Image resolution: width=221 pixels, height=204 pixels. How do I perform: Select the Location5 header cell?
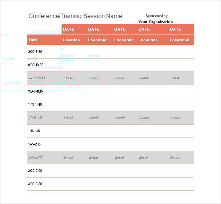[179, 40]
